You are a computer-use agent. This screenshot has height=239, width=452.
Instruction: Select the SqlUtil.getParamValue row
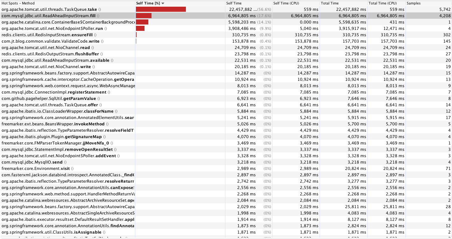point(226,99)
